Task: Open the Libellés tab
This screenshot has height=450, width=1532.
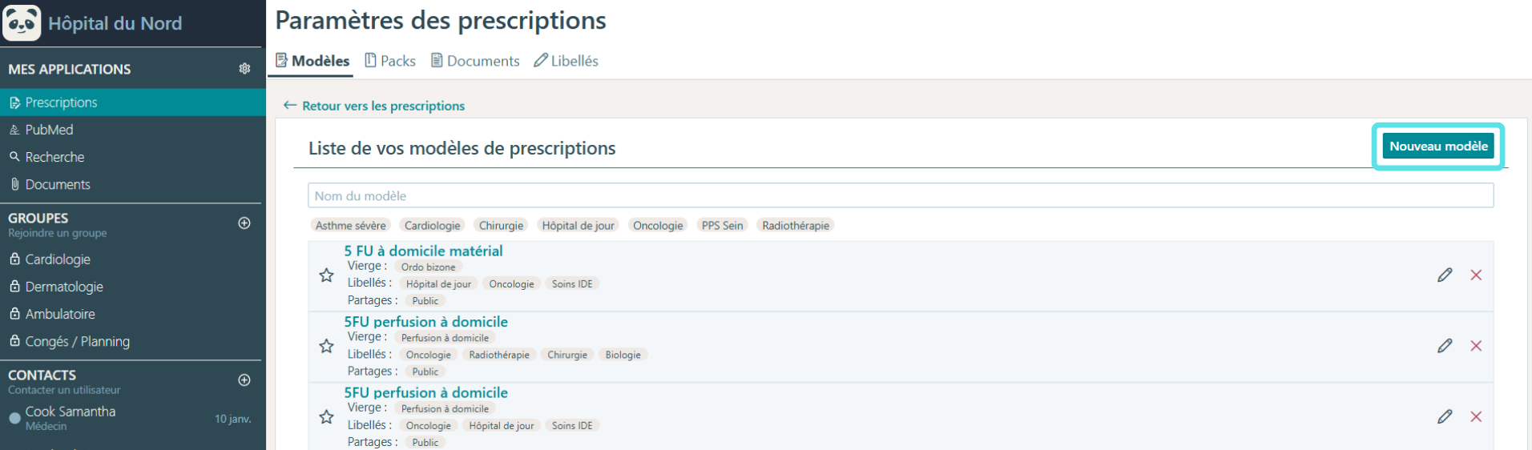Action: pos(566,61)
